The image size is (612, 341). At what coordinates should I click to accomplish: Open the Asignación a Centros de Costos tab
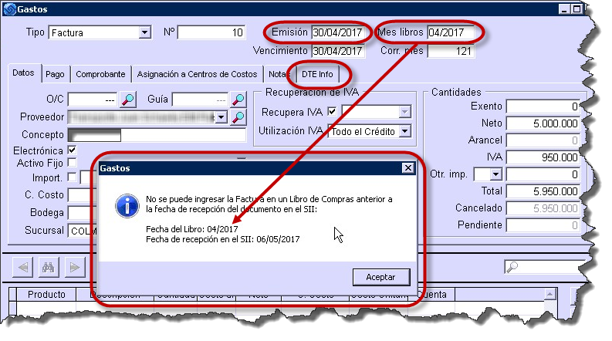click(196, 75)
